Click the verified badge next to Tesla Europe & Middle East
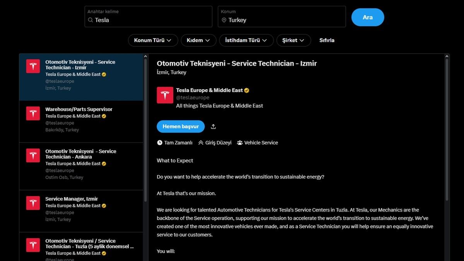Image resolution: width=464 pixels, height=261 pixels. point(246,90)
